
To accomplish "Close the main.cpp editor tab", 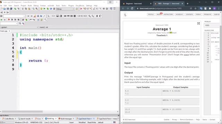I will click(9, 31).
